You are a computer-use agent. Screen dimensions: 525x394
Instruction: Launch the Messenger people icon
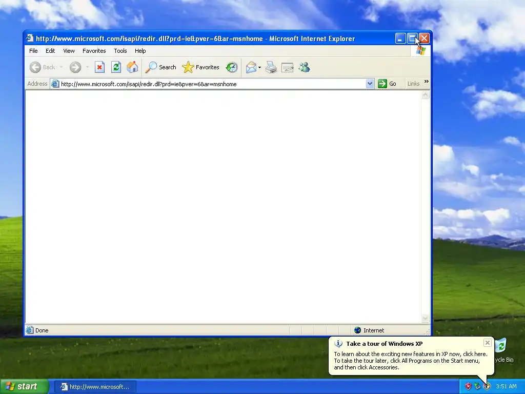click(x=305, y=67)
